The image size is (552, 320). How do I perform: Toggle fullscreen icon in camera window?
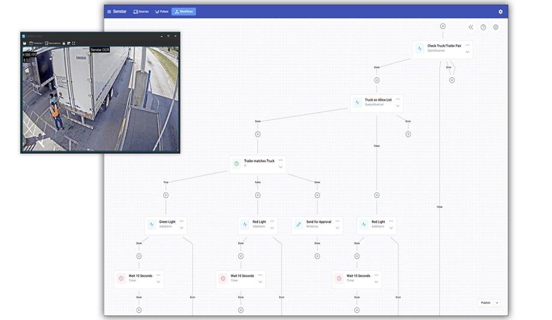(74, 43)
